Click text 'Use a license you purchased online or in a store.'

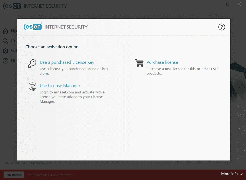[74, 71]
